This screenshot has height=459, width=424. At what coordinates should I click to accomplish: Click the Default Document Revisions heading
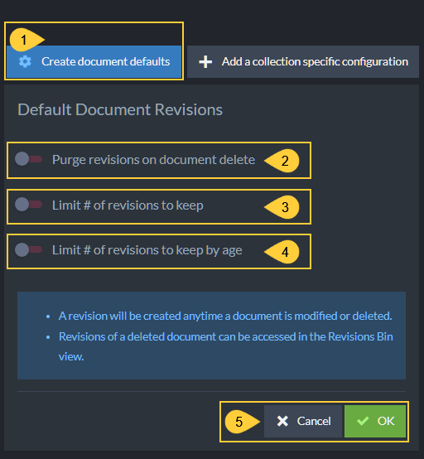120,109
